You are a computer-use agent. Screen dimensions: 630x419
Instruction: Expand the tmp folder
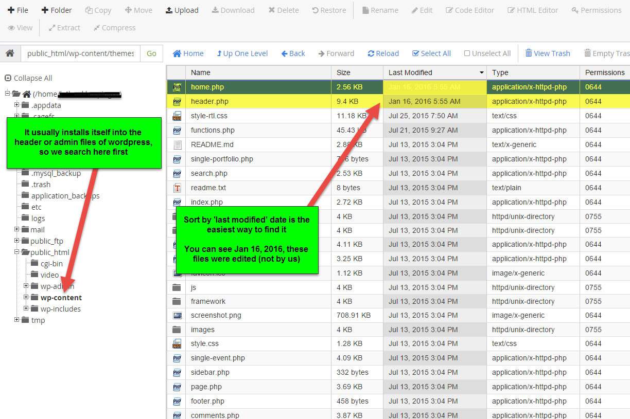pyautogui.click(x=17, y=320)
